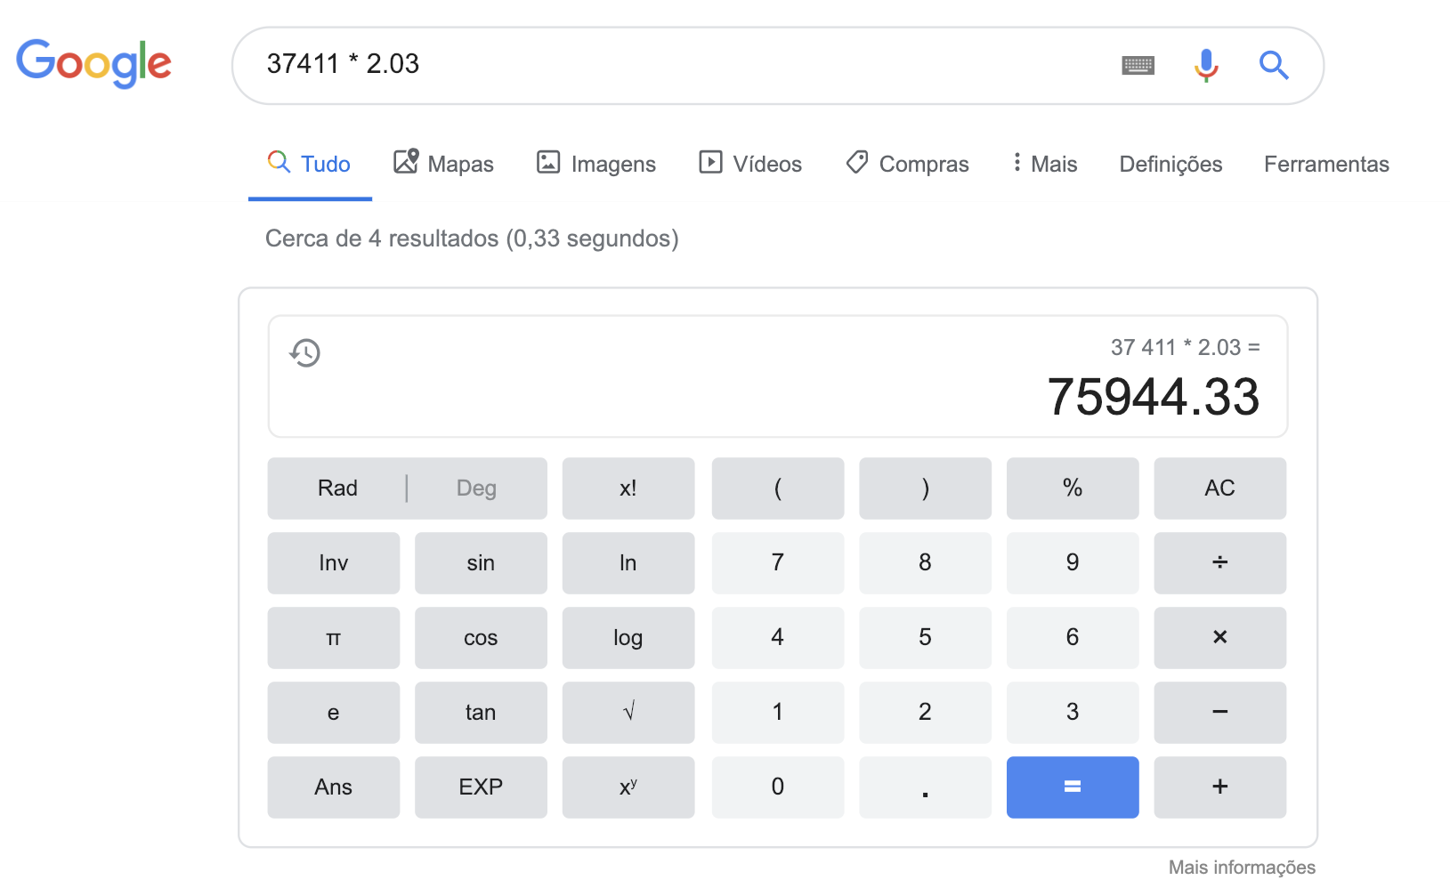1450x888 pixels.
Task: Click the number 0 key
Action: (x=778, y=787)
